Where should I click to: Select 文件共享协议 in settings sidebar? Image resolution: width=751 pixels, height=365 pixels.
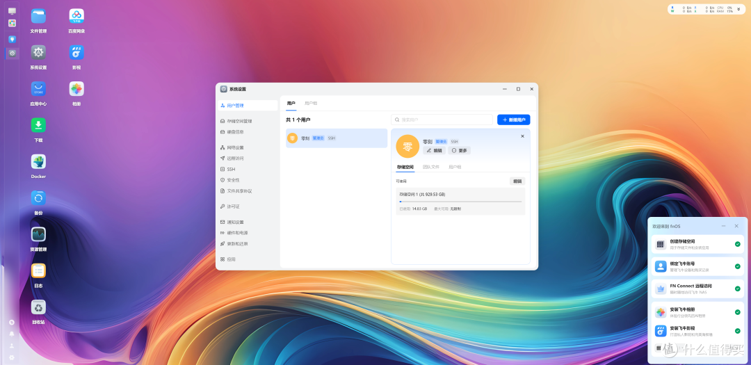(x=247, y=190)
